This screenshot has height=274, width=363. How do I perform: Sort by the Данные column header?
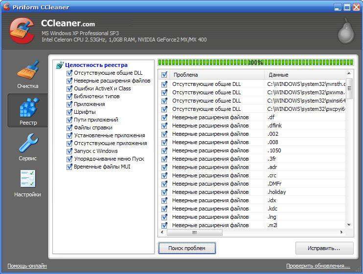[x=304, y=75]
